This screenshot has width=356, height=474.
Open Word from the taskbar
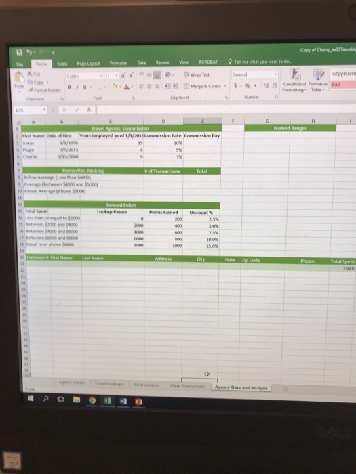click(x=123, y=401)
